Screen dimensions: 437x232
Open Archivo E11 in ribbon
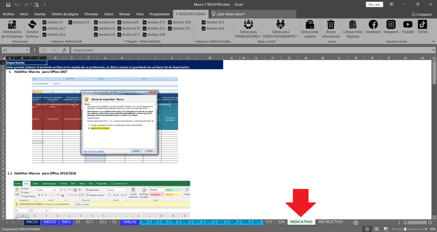tap(129, 35)
